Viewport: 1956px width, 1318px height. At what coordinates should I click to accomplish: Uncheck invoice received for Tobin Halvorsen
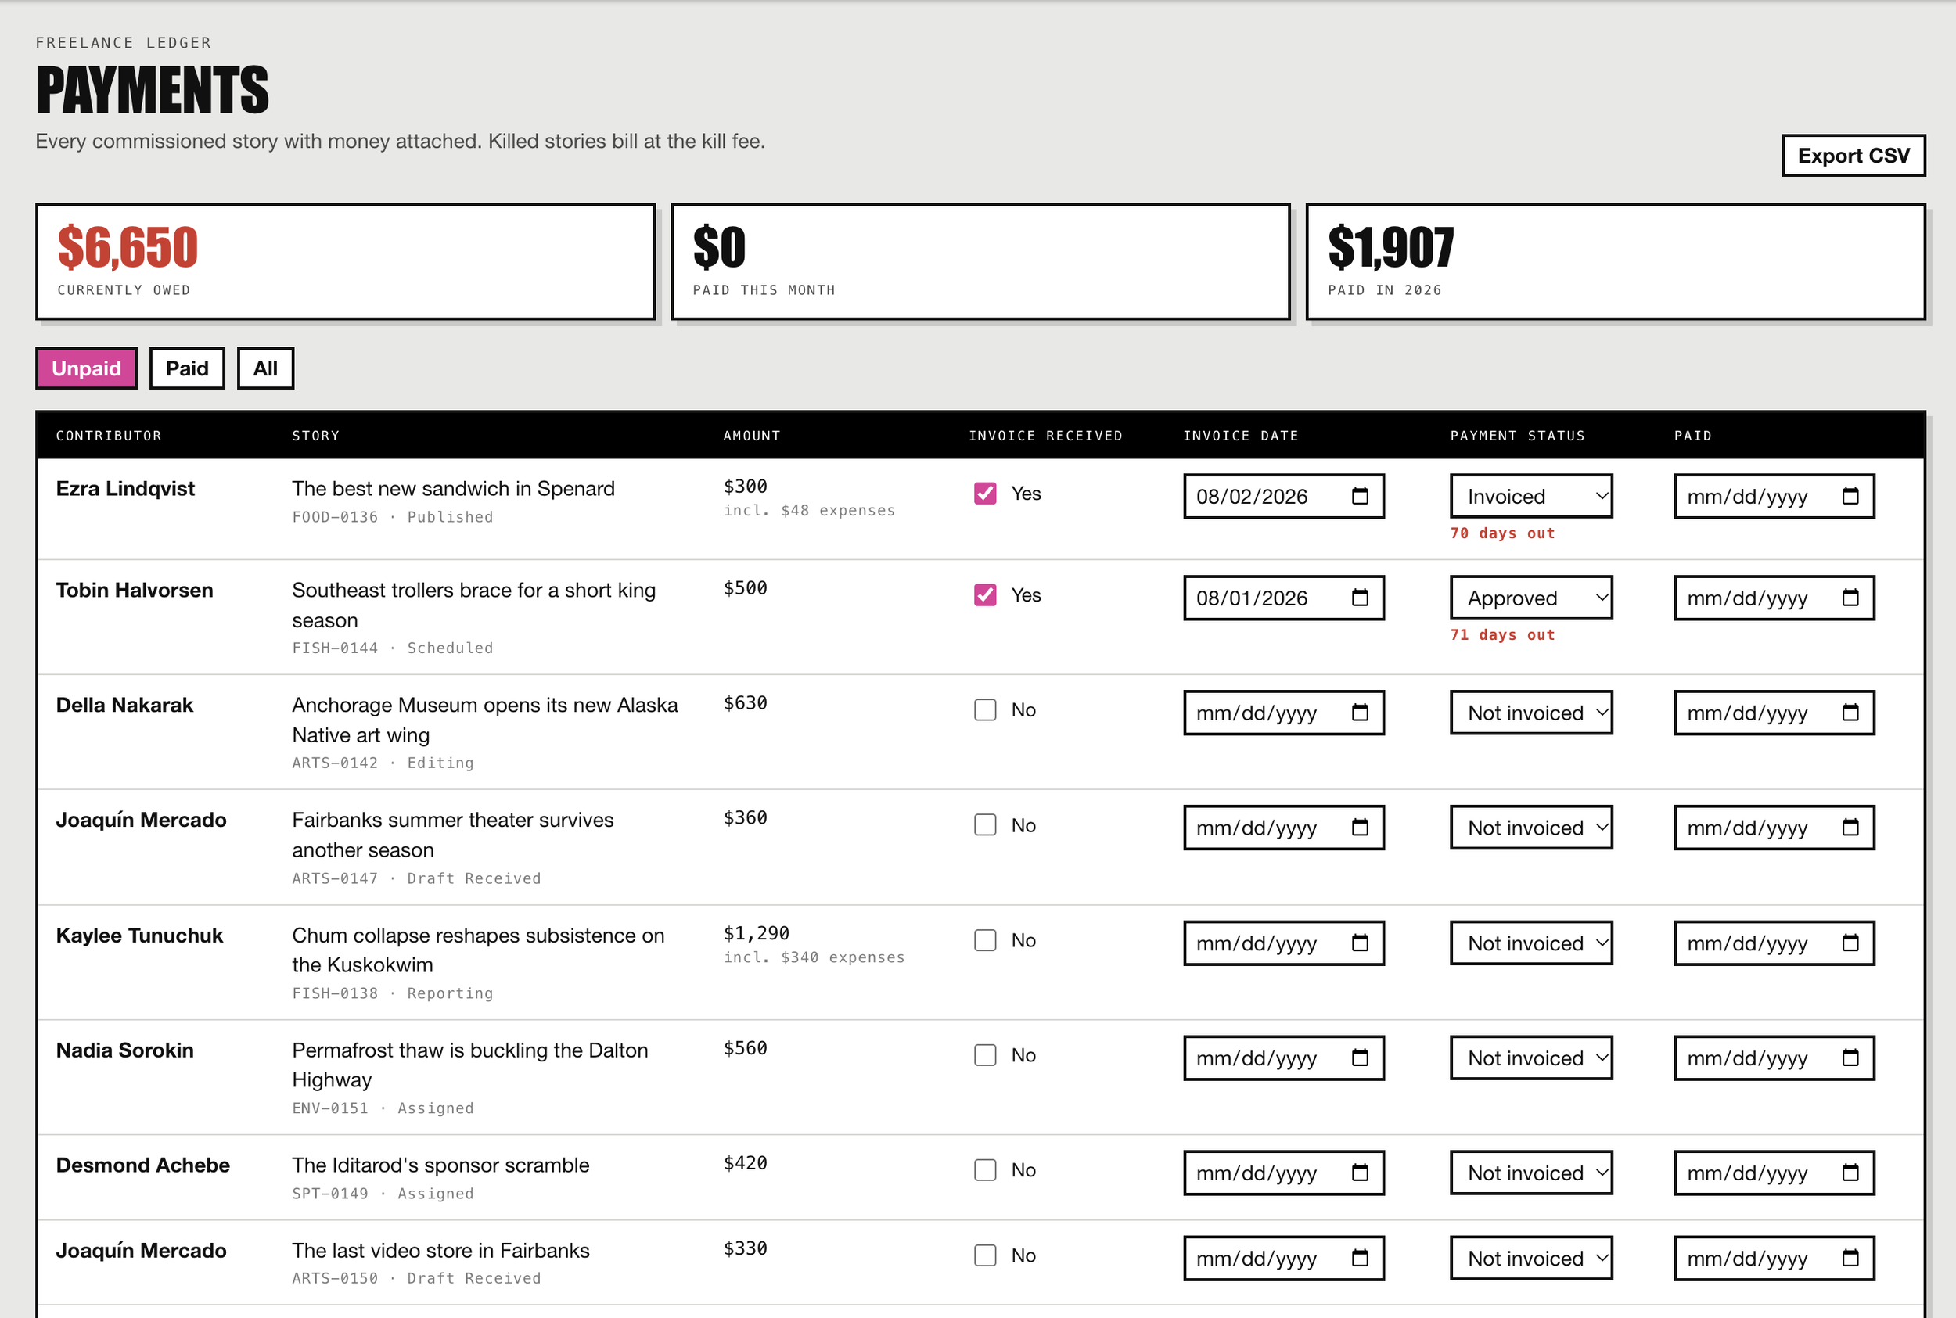click(x=985, y=595)
